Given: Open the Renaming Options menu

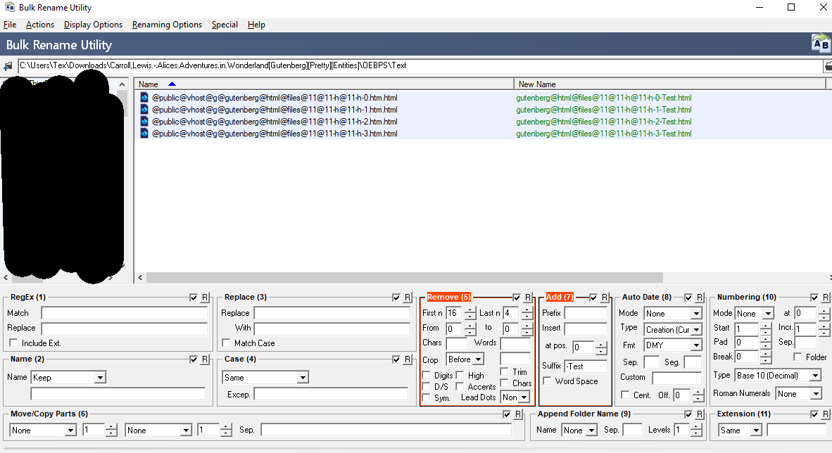Looking at the screenshot, I should coord(167,25).
